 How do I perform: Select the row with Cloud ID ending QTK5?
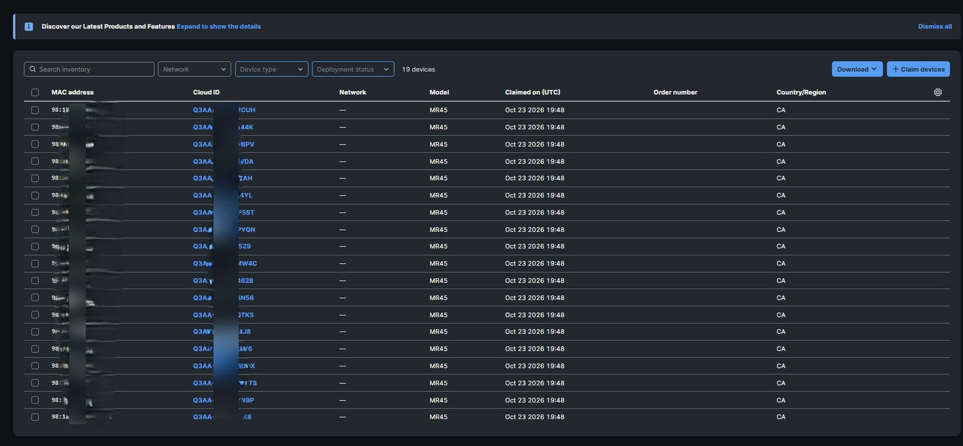(x=35, y=315)
